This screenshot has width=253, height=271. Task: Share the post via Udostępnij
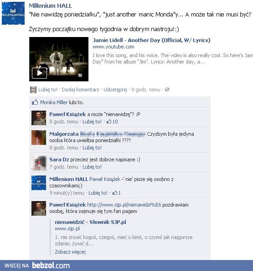(115, 90)
